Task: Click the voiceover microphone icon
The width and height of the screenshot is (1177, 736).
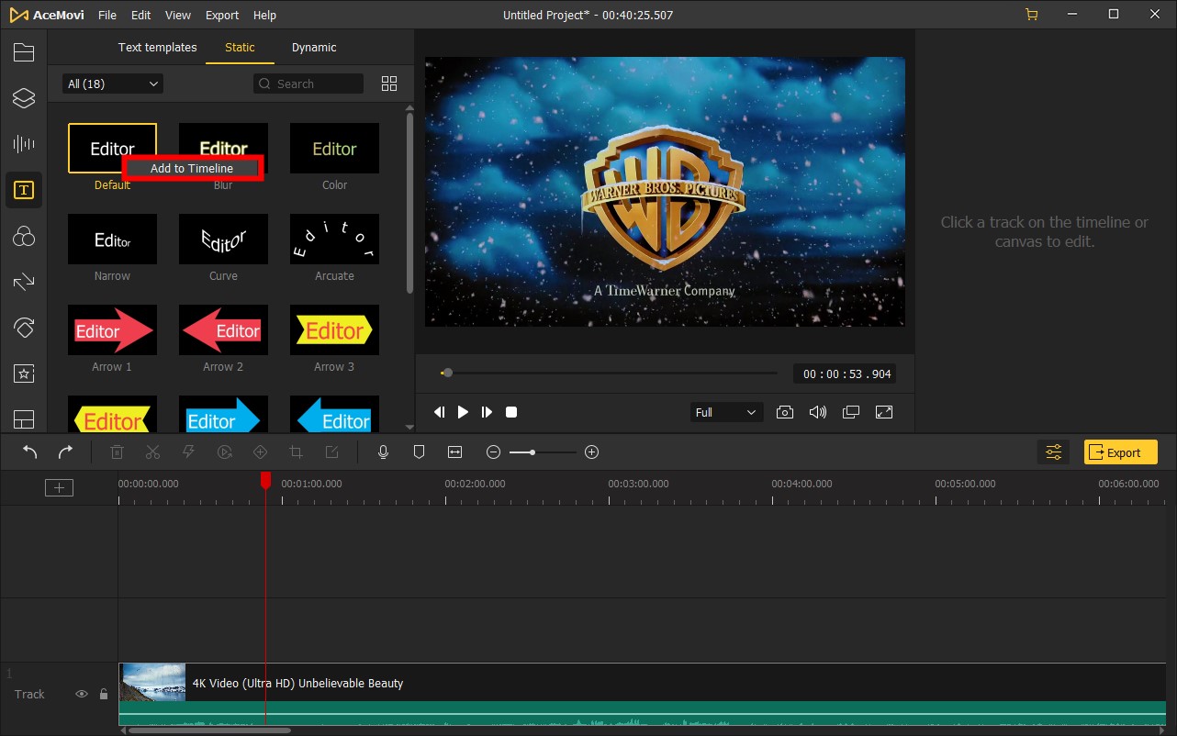Action: coord(384,452)
